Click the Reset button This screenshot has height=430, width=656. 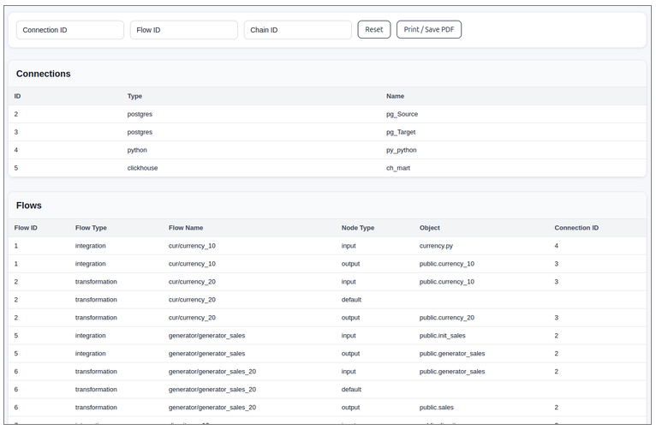pyautogui.click(x=374, y=30)
